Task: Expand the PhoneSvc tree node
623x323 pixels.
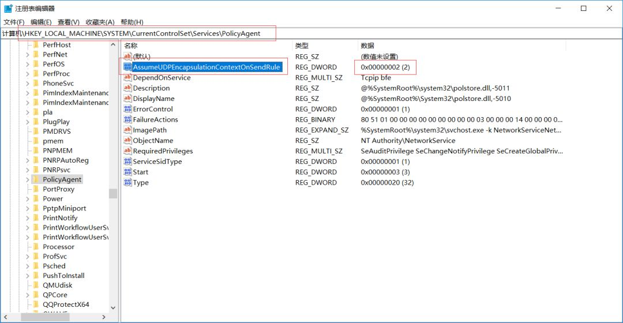Action: [x=27, y=84]
